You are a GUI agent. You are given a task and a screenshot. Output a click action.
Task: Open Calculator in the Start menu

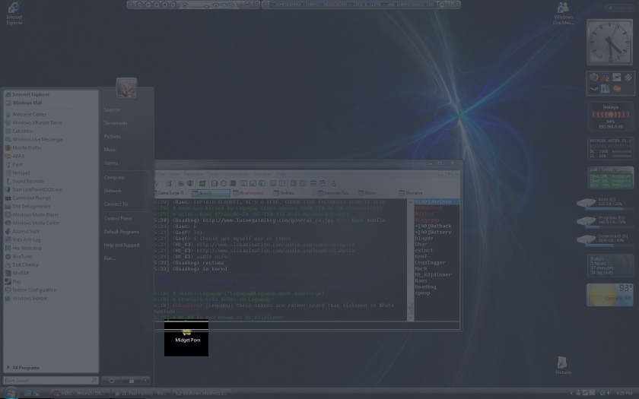(x=23, y=131)
